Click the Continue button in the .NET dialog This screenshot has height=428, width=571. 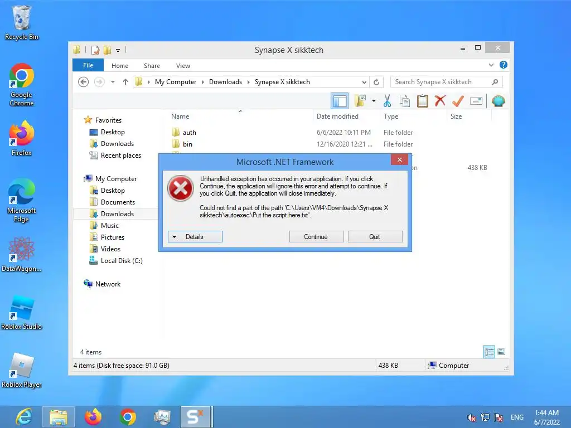pos(317,236)
